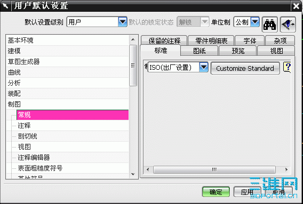Click the 应用 apply button
Screen dimensions: 303x204
247,192
